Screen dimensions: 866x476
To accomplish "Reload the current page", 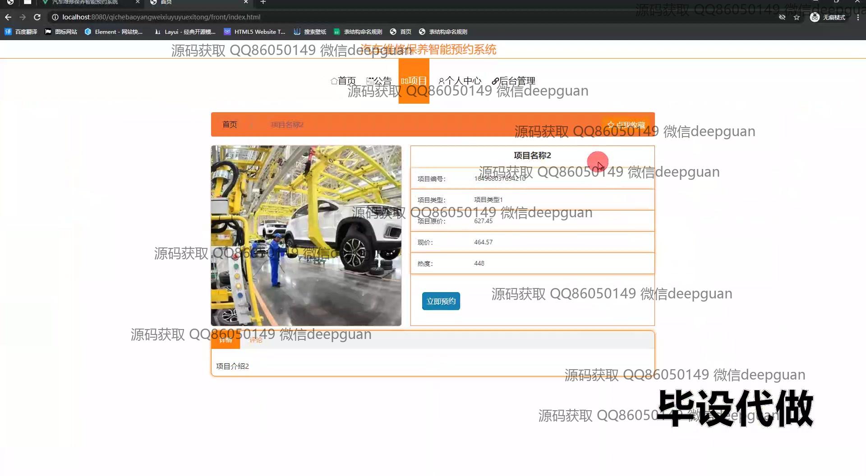I will [x=37, y=17].
